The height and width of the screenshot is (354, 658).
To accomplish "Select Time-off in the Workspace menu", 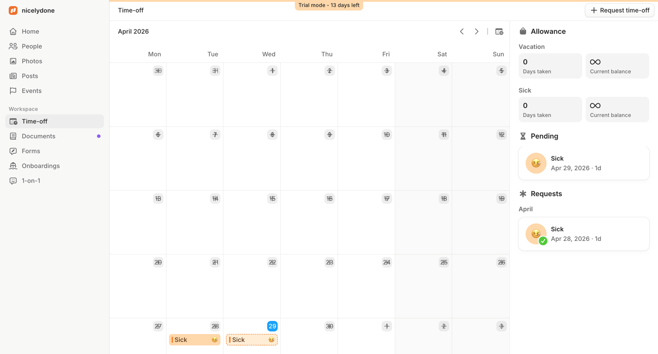I will [54, 121].
